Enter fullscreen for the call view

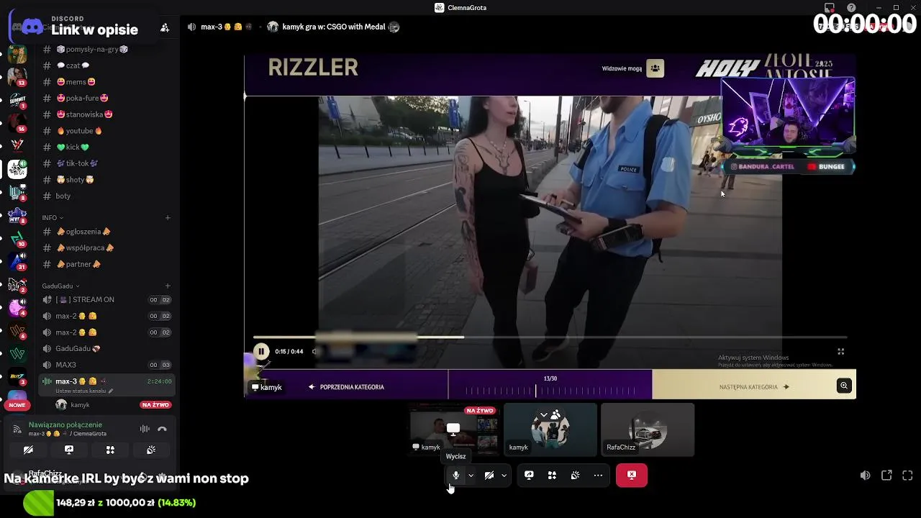coord(907,476)
